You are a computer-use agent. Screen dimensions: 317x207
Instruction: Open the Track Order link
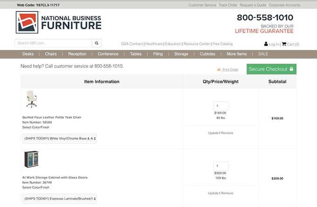228,5
